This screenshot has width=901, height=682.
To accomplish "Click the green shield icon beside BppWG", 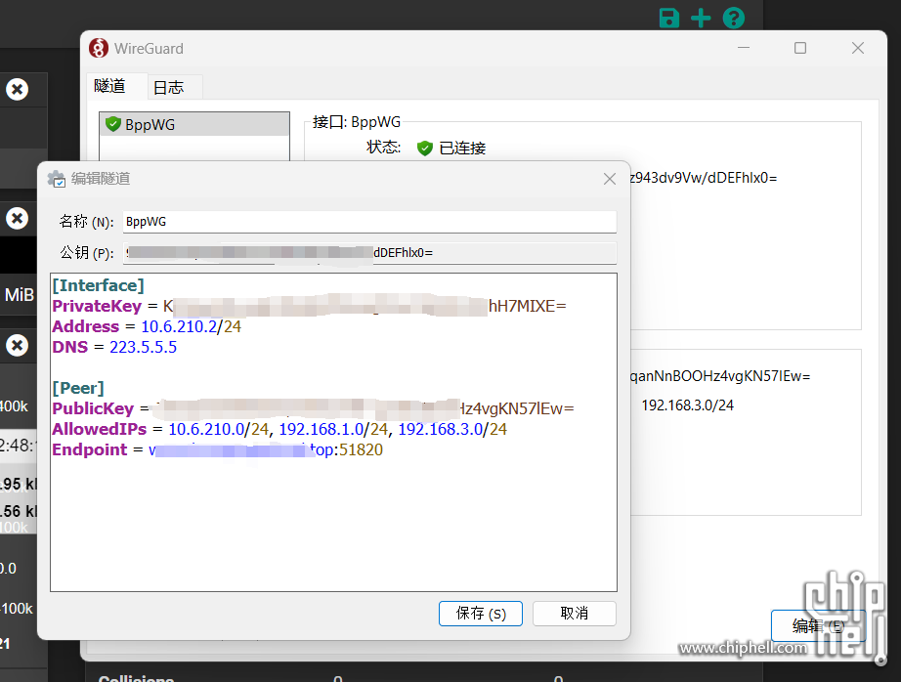I will [113, 123].
